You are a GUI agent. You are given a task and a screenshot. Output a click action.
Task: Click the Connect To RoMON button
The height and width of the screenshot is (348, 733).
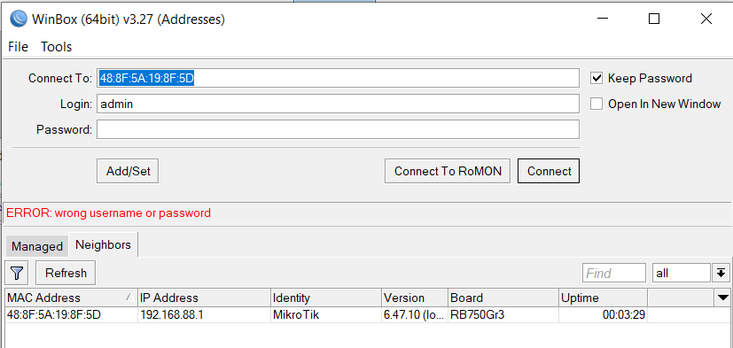[448, 171]
